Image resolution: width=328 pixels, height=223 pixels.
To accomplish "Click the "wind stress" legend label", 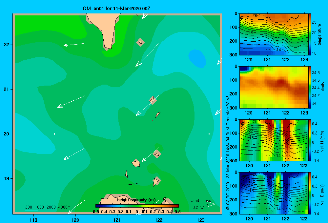I will 200,200.
